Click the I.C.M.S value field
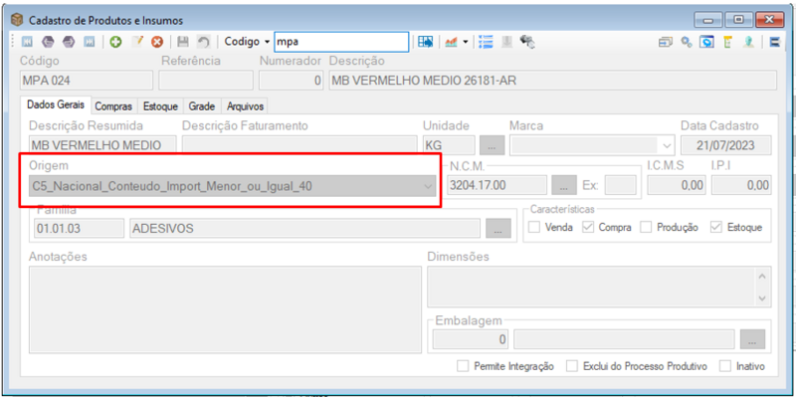The image size is (796, 397). click(677, 185)
